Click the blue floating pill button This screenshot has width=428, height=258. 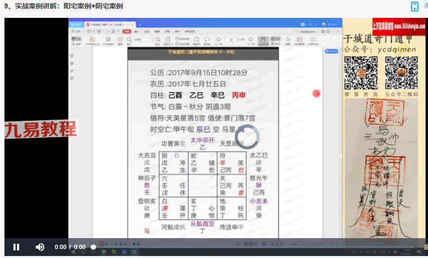coord(331,52)
